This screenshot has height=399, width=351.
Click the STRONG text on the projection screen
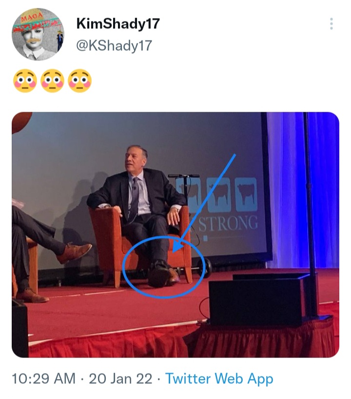[228, 223]
